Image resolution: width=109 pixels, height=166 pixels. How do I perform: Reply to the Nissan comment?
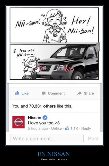coord(86,129)
